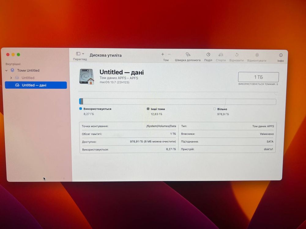Open the Info (Інфо) toolbar icon
The image size is (306, 229).
(x=281, y=55)
